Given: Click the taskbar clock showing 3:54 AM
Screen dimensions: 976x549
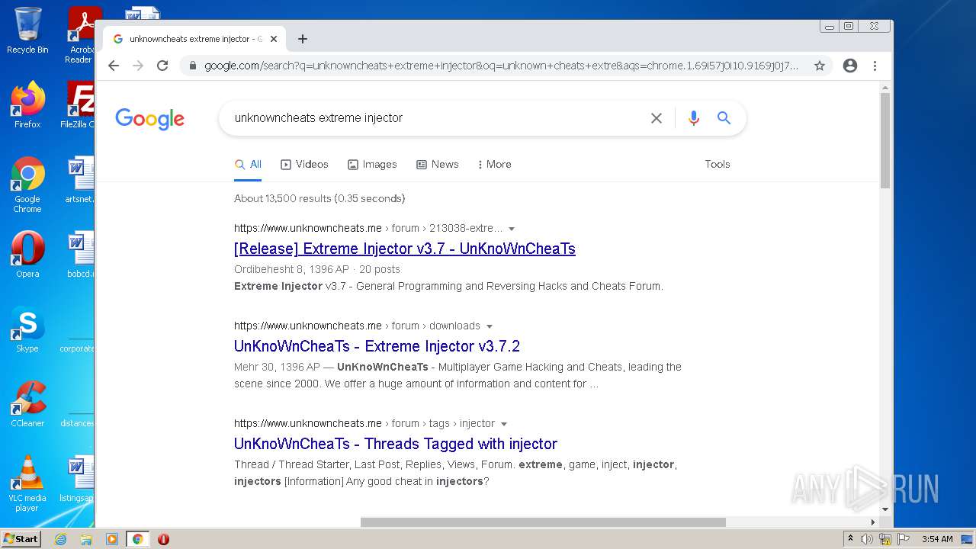Looking at the screenshot, I should pos(937,539).
